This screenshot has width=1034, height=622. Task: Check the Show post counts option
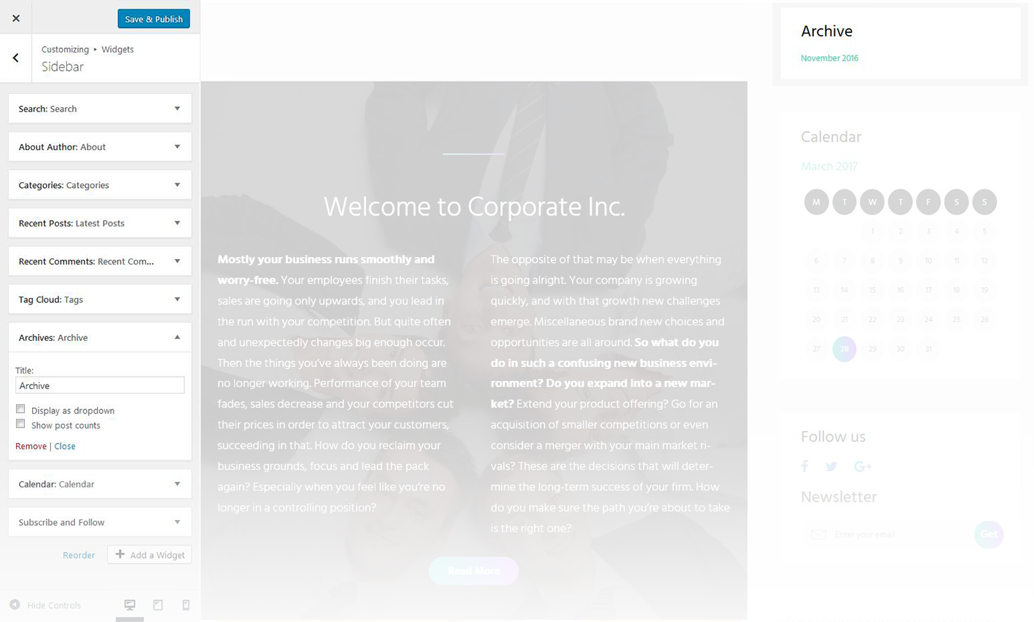(20, 424)
